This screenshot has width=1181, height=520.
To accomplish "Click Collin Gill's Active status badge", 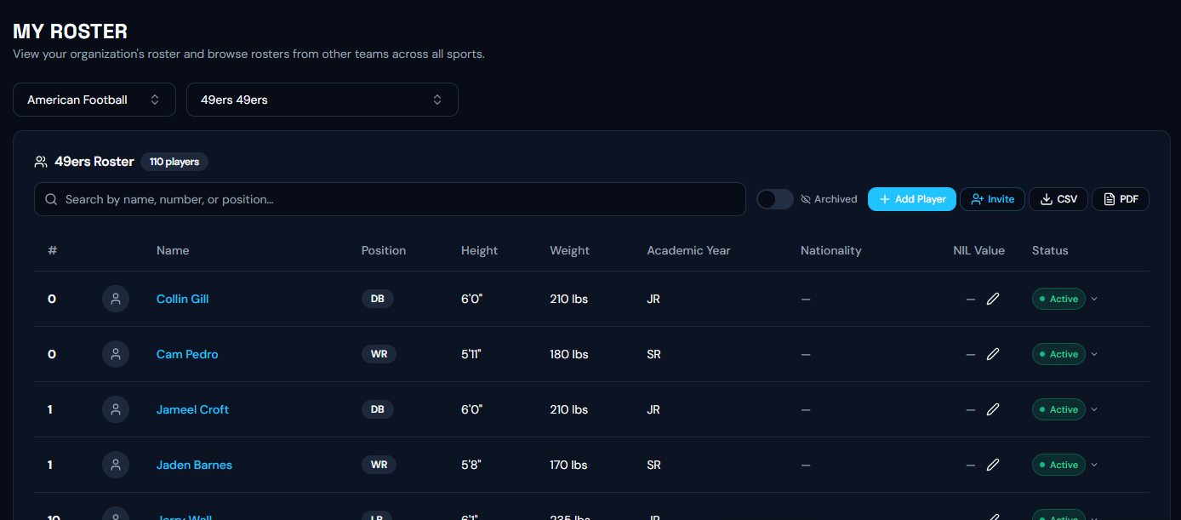I will (1058, 299).
